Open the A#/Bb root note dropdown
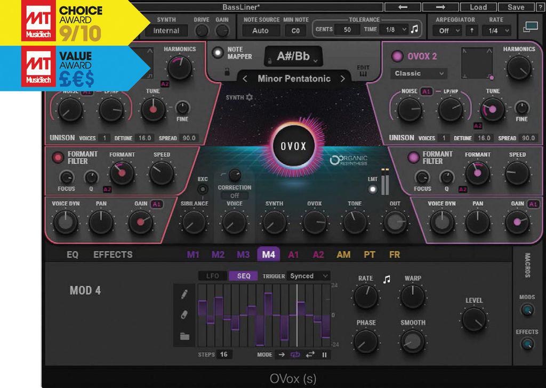This screenshot has width=546, height=388. 294,56
